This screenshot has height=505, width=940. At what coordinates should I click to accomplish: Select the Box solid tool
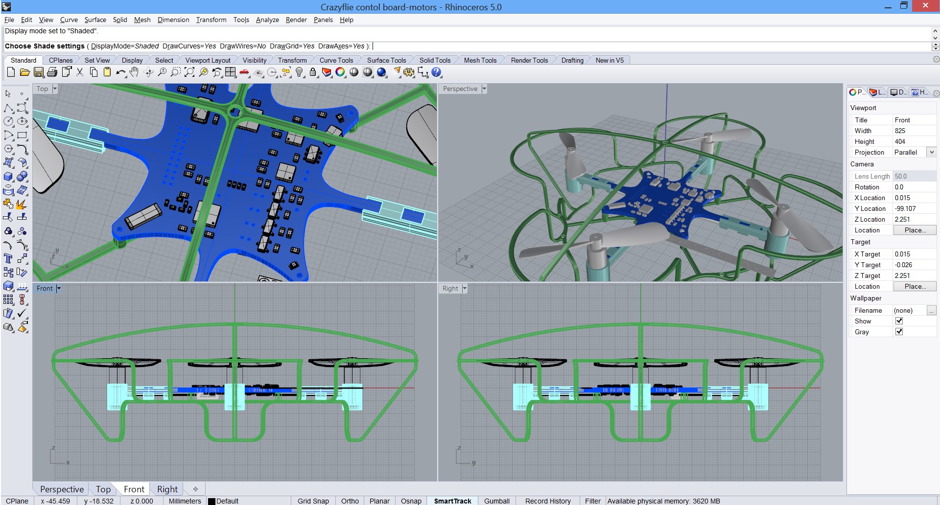[x=8, y=177]
